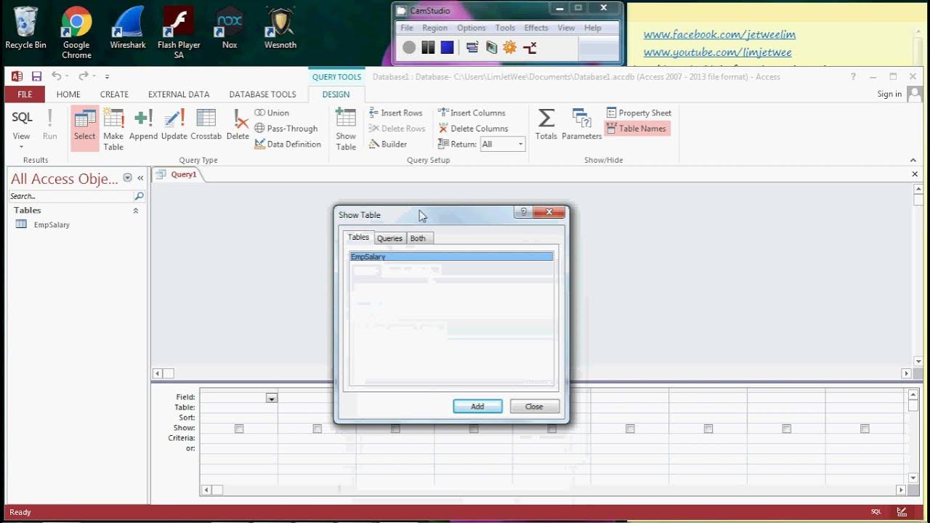Toggle the Totals sigma button
The width and height of the screenshot is (930, 523).
[x=546, y=123]
